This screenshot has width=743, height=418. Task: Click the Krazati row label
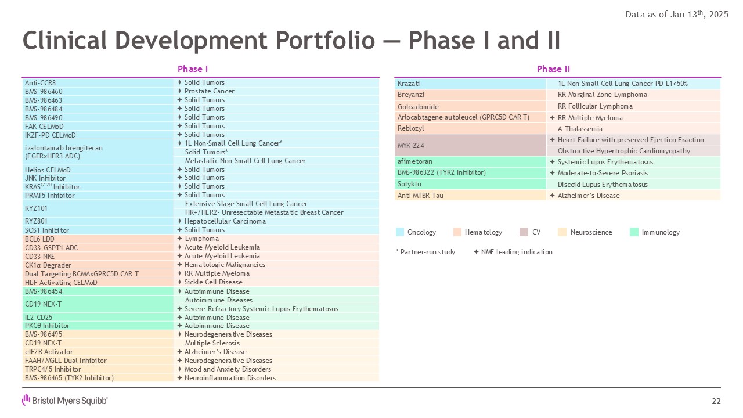411,84
